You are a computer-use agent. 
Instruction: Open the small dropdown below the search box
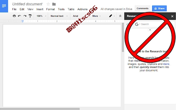(x=150, y=30)
